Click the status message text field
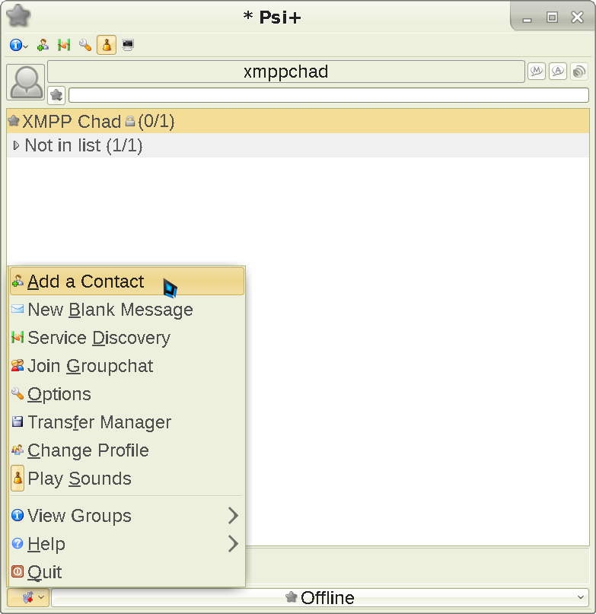The image size is (596, 614). pyautogui.click(x=328, y=95)
